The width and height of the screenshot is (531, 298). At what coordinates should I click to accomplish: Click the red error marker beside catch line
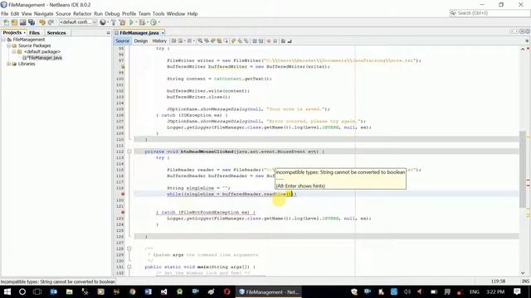123,212
